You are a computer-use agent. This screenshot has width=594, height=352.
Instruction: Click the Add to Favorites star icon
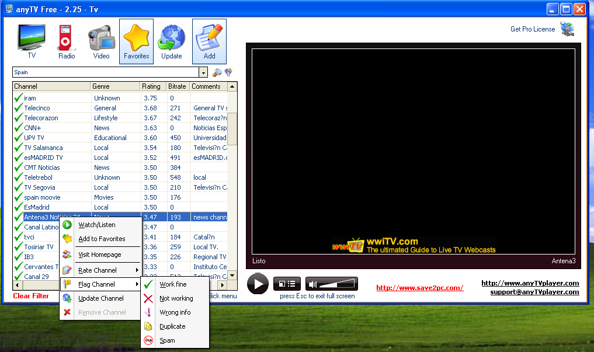point(67,239)
